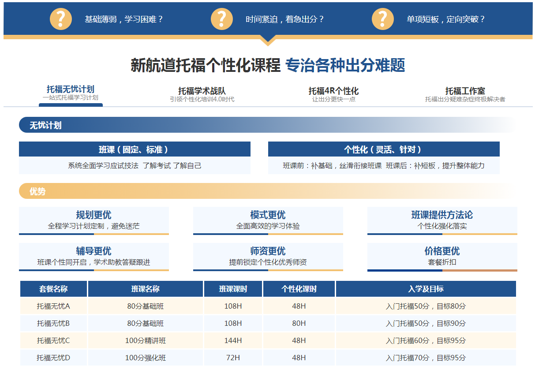
Task: Click the 套餐名称 column header
Action: click(53, 289)
